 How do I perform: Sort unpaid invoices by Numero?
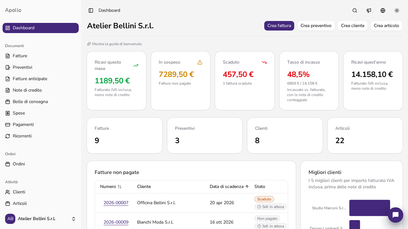coord(111,187)
